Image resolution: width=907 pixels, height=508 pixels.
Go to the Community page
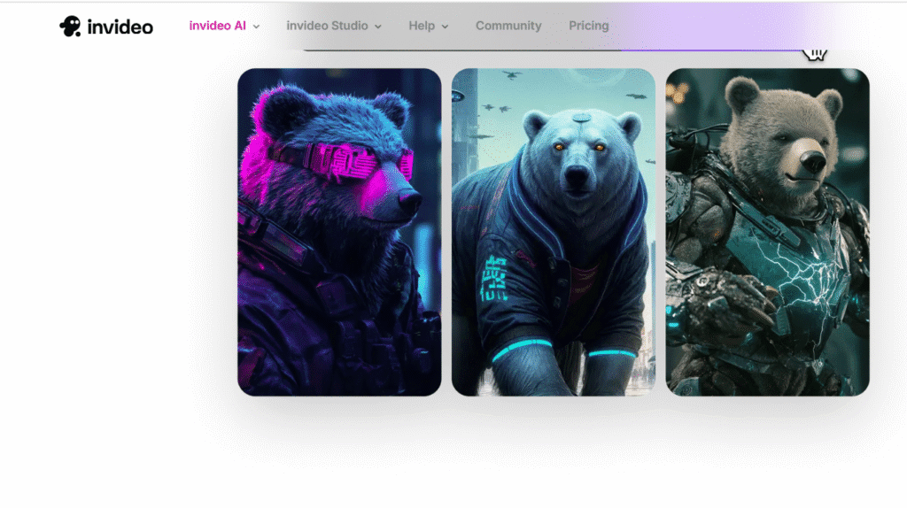point(508,26)
